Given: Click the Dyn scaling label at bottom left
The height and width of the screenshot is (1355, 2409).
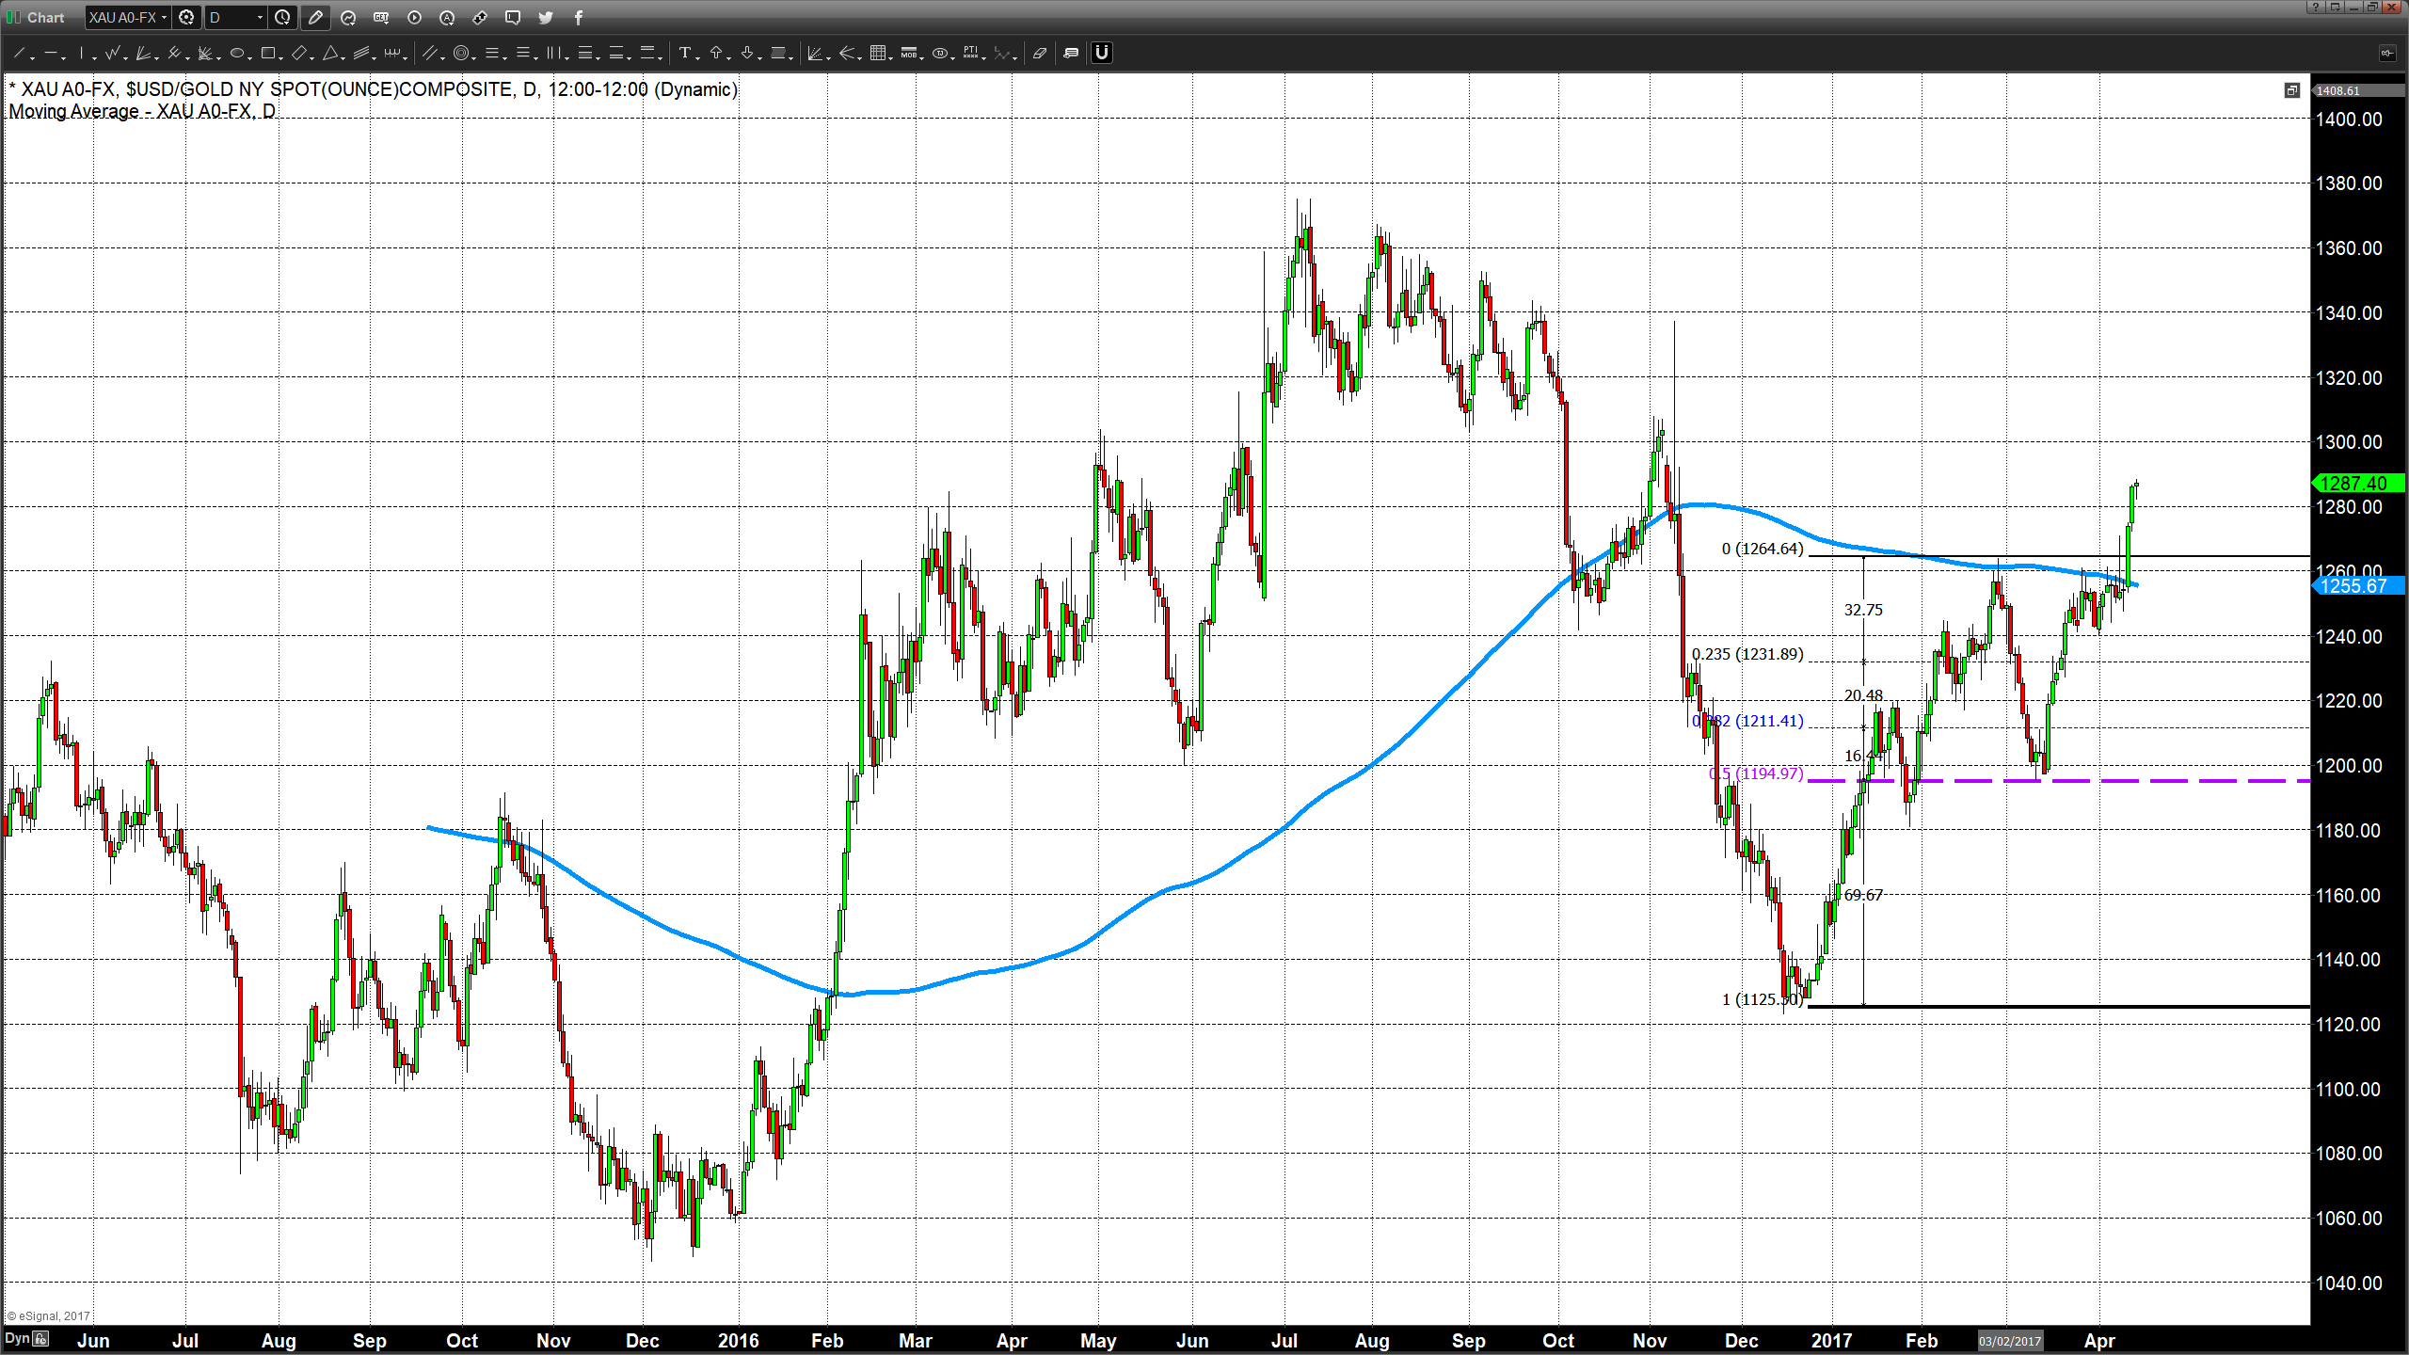Looking at the screenshot, I should coord(17,1338).
